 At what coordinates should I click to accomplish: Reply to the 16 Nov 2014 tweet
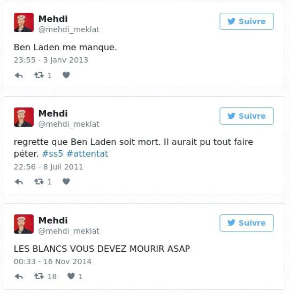point(19,276)
